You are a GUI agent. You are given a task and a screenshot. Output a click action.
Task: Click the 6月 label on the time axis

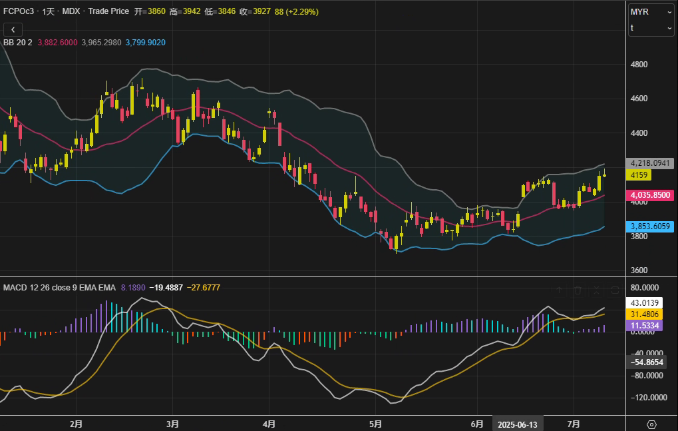click(x=477, y=424)
